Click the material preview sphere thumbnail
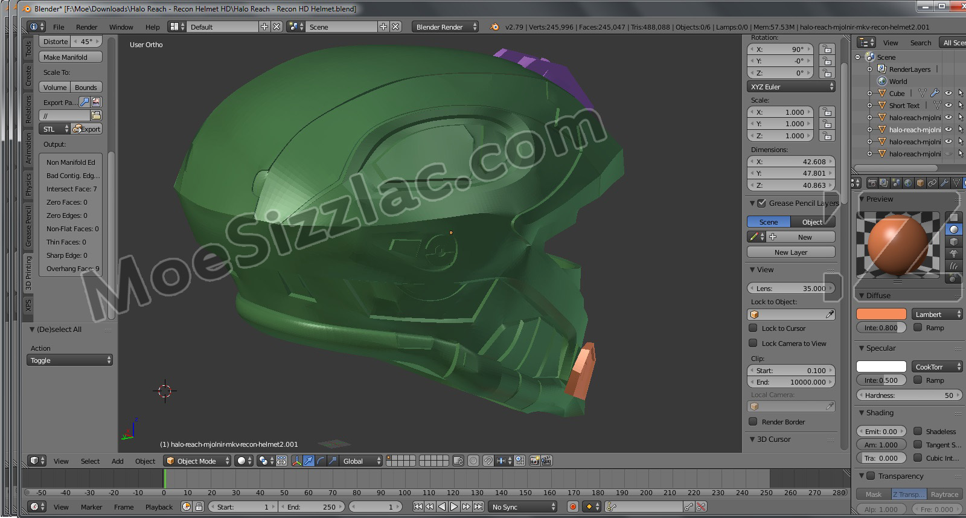 (x=898, y=245)
